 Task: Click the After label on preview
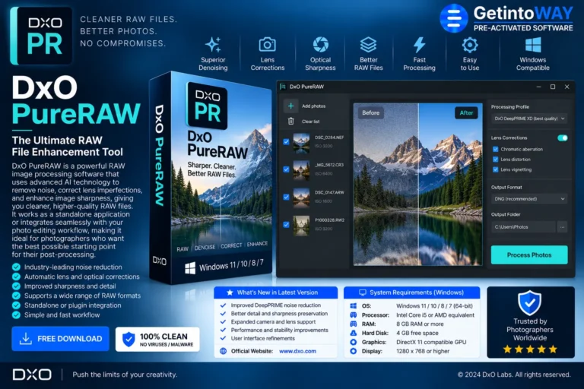click(x=466, y=112)
